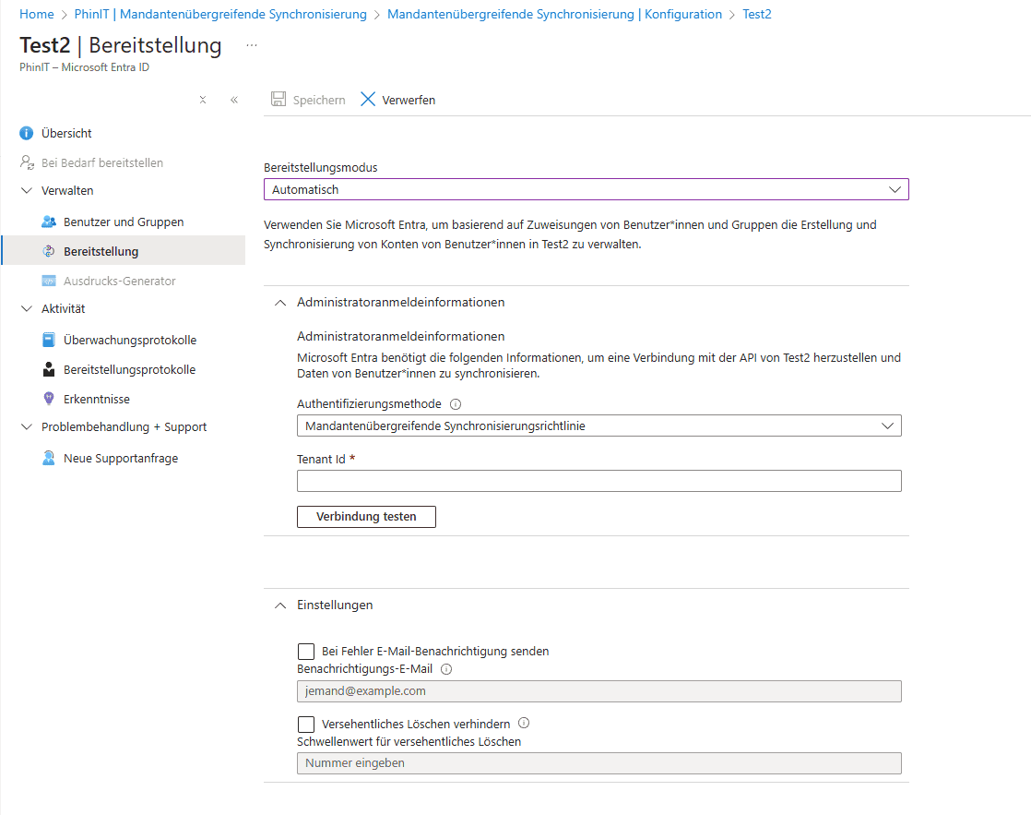Collapse the Verwalten menu group
The image size is (1031, 815).
26,190
